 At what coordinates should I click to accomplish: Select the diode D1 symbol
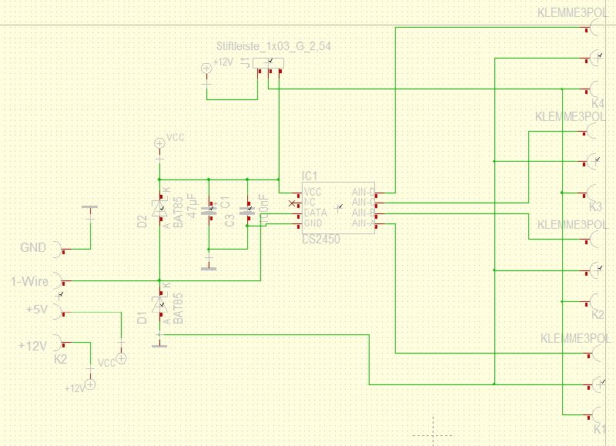[159, 304]
